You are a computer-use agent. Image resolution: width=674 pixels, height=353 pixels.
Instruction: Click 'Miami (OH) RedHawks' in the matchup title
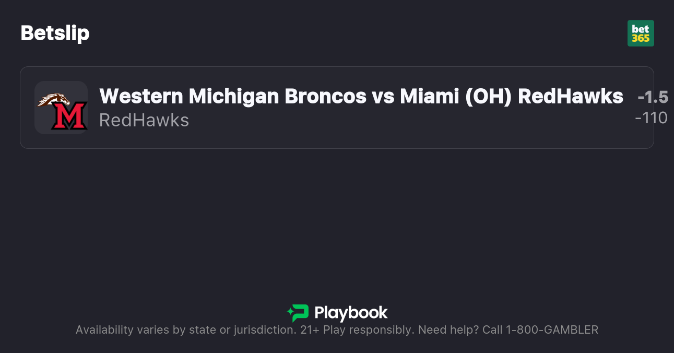pos(512,96)
